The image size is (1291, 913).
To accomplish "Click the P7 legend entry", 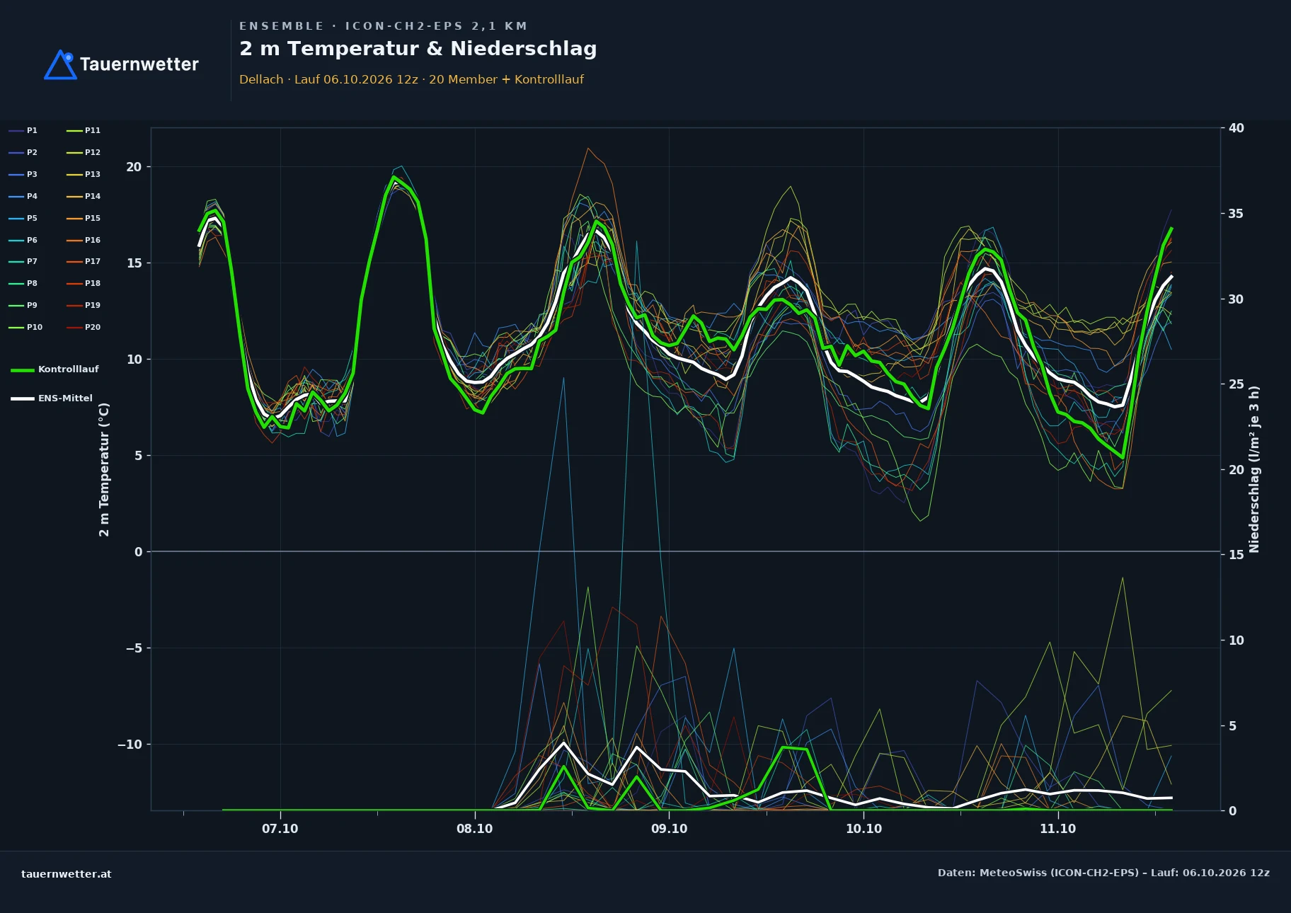I will tap(23, 262).
